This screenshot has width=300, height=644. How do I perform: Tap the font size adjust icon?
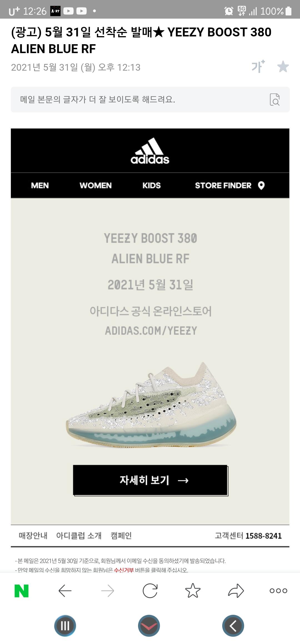coord(258,66)
